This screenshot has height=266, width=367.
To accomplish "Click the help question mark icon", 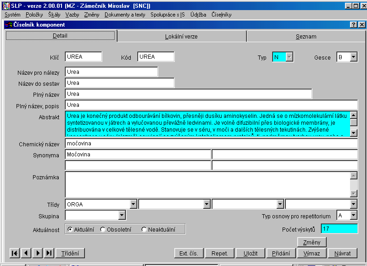I will [353, 24].
